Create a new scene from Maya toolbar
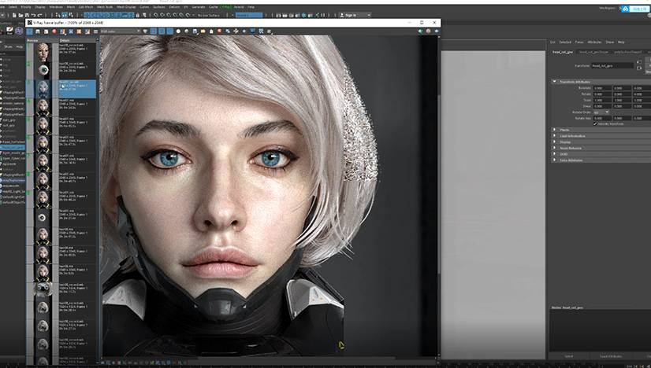Image resolution: width=651 pixels, height=368 pixels. click(x=14, y=16)
